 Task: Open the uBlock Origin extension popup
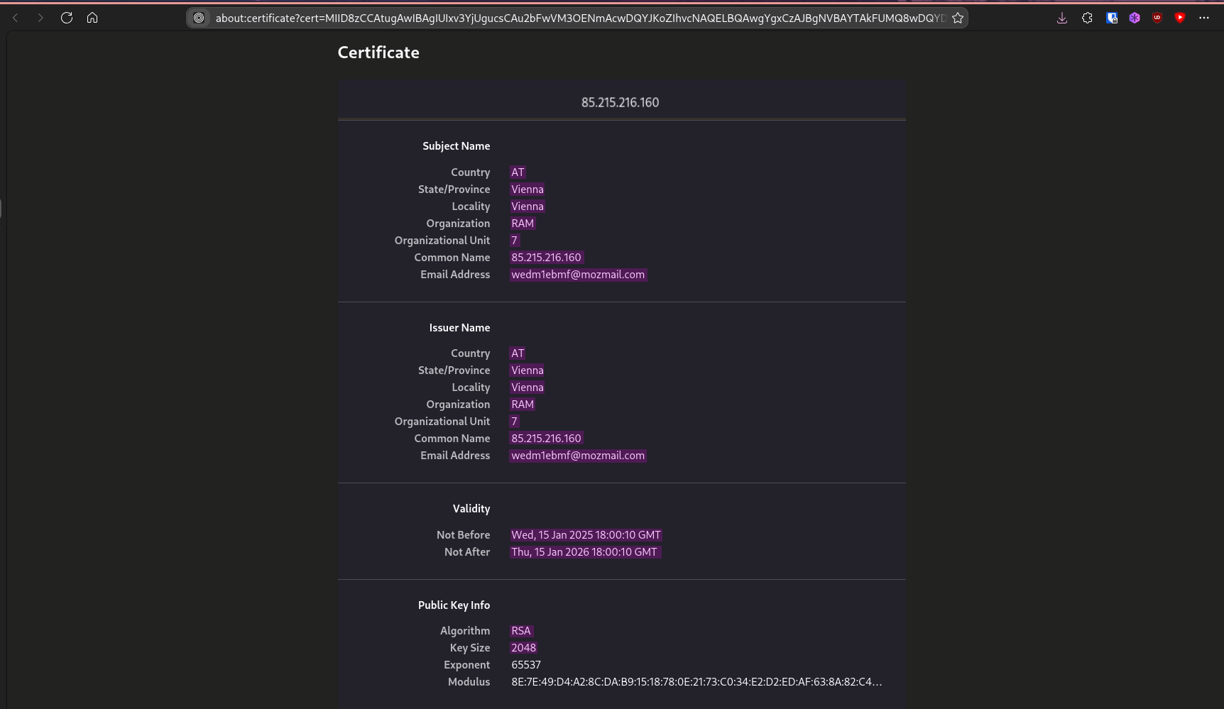(x=1157, y=18)
